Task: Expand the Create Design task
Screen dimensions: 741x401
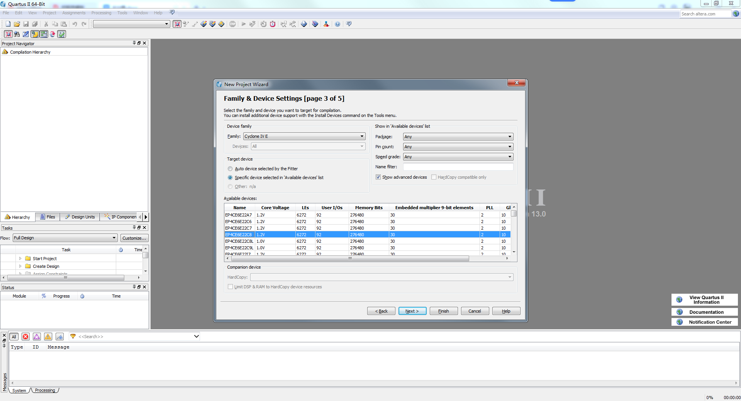Action: (x=20, y=266)
